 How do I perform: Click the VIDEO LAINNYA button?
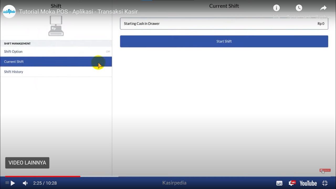[27, 163]
